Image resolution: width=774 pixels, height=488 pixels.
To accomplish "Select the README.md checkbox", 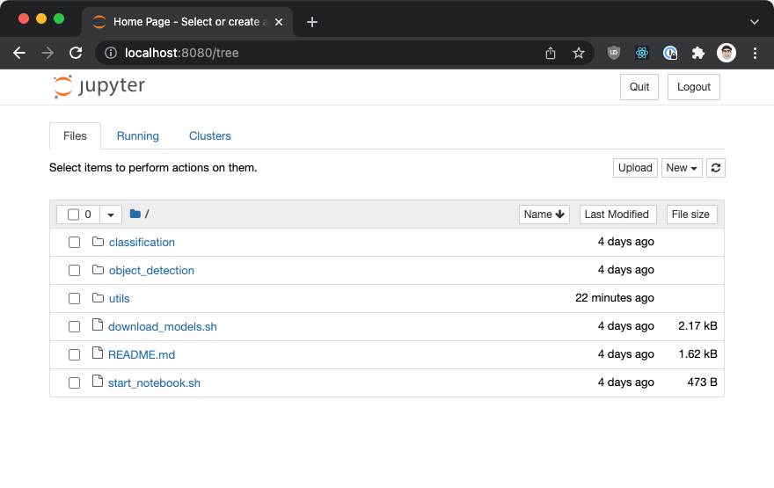I will click(75, 355).
